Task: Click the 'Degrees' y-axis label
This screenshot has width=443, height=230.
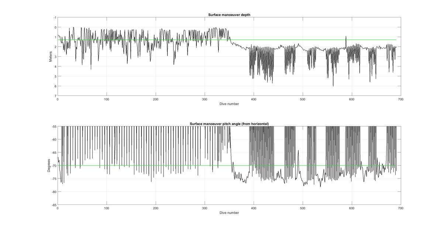Action: click(49, 166)
